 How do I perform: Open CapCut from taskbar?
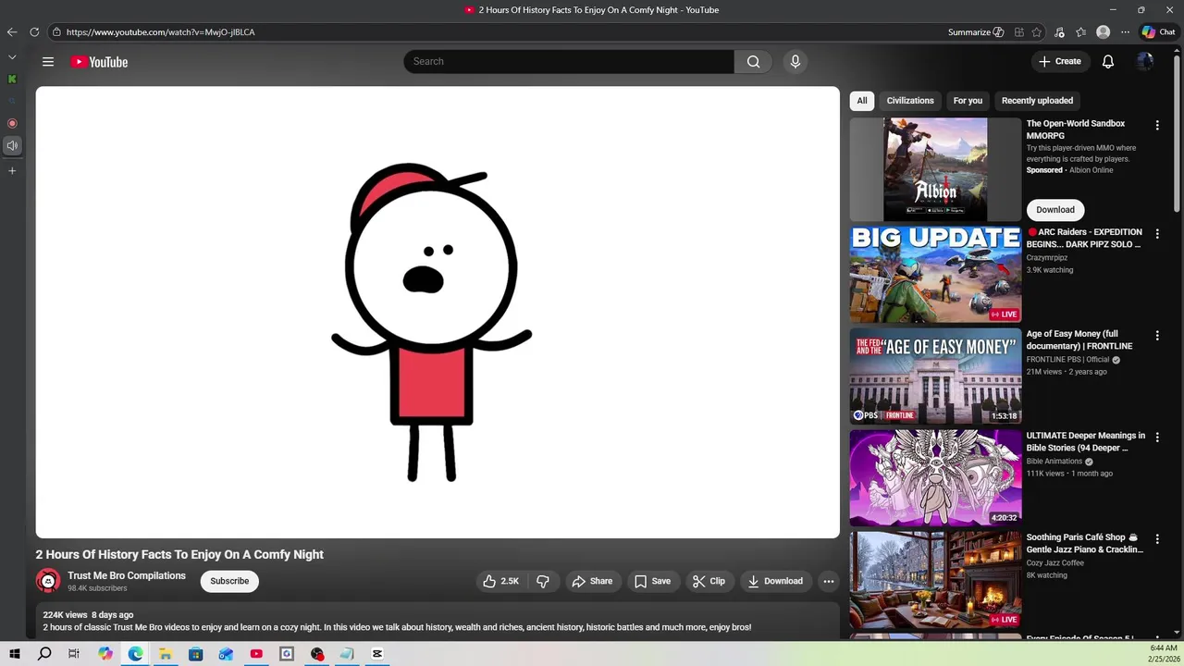pos(377,654)
